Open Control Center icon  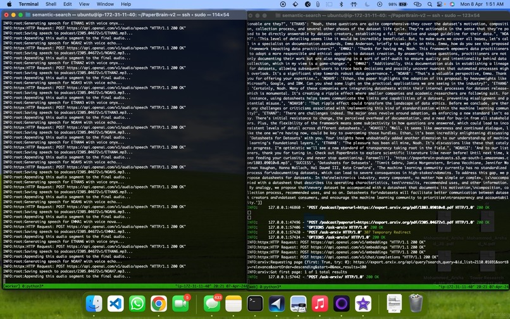point(440,4)
